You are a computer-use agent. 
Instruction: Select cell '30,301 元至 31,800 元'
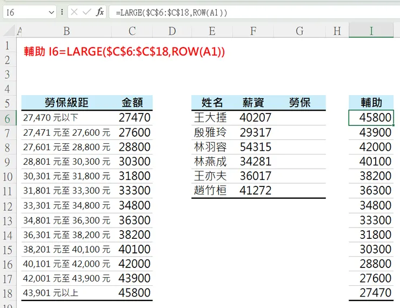[x=66, y=176]
